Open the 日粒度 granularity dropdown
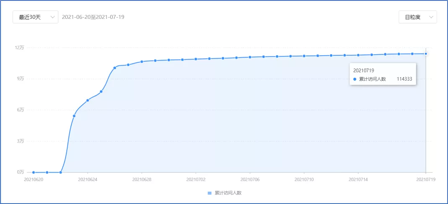Image resolution: width=448 pixels, height=204 pixels. tap(417, 17)
